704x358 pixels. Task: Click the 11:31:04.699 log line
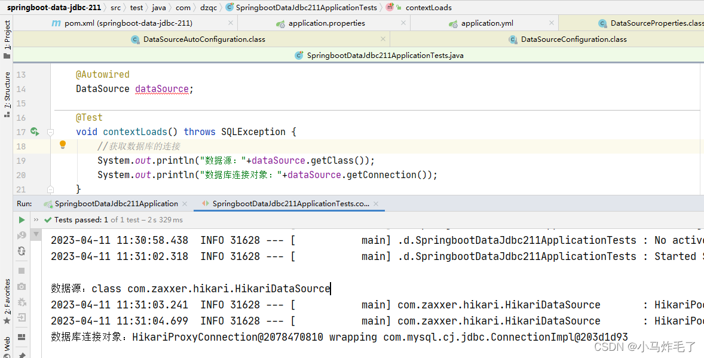click(x=377, y=321)
